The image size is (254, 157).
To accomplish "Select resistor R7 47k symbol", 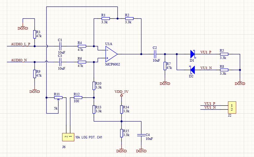I will 165,66.
